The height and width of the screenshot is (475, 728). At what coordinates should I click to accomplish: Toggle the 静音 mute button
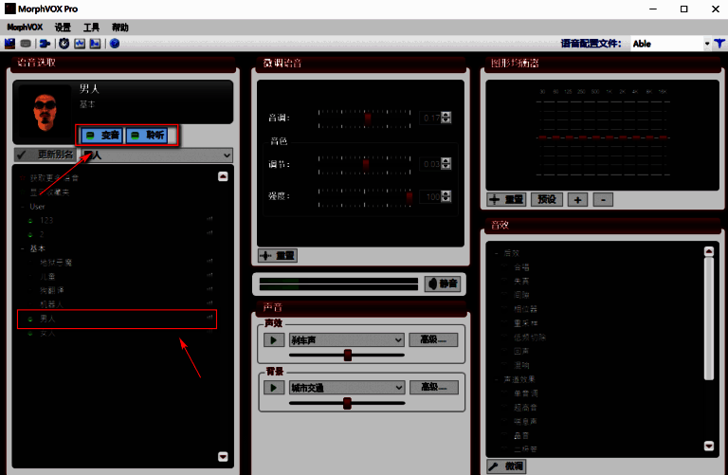pyautogui.click(x=442, y=283)
